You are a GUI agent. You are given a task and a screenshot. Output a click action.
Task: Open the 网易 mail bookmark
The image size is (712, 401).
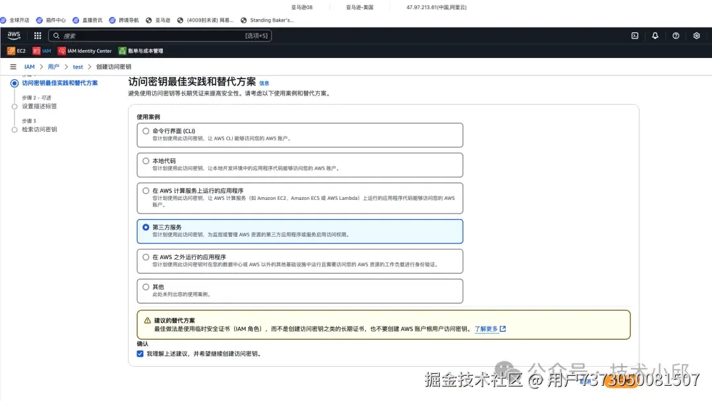point(205,20)
